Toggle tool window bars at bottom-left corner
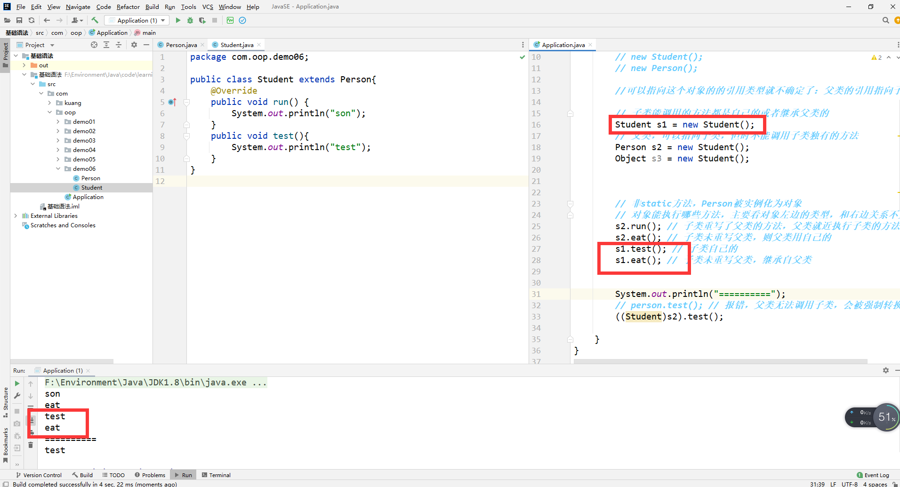 [5, 484]
